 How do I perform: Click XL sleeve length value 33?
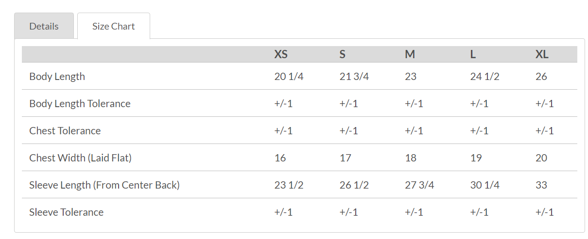541,185
